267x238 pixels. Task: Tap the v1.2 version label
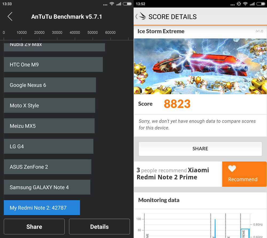(259, 31)
